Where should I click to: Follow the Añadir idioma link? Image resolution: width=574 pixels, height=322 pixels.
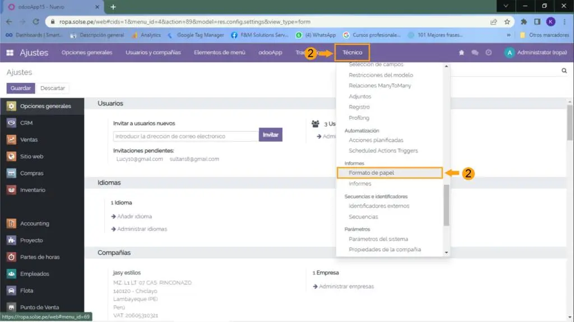tap(134, 216)
